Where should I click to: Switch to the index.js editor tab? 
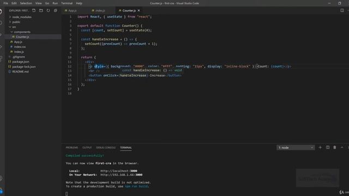(x=100, y=10)
